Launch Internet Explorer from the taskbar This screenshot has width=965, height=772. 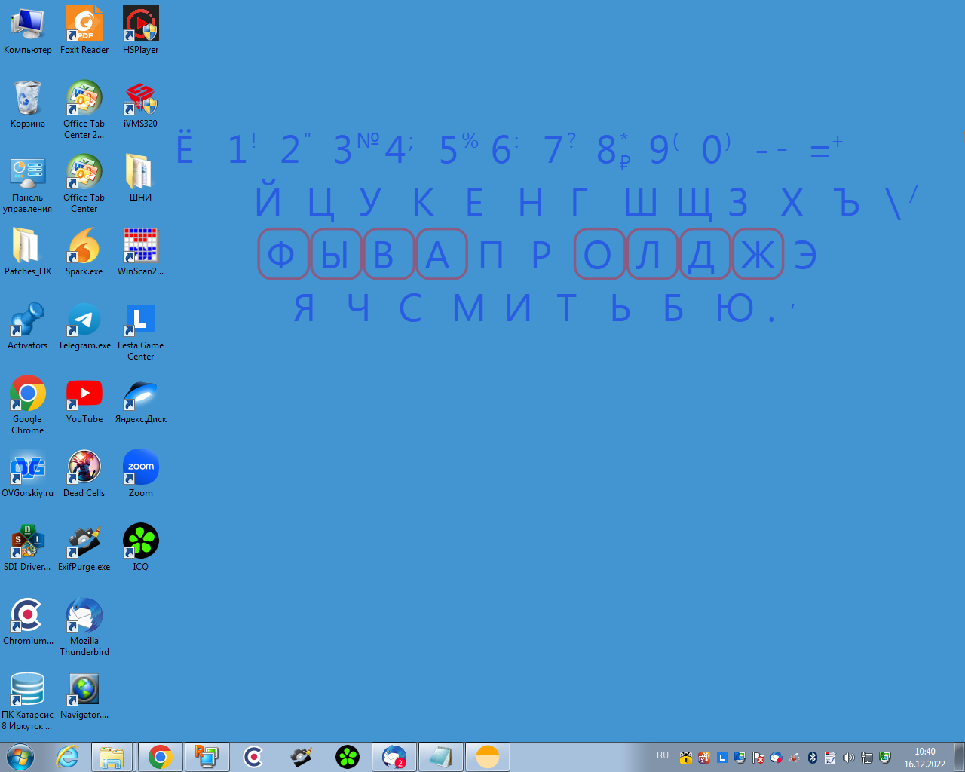click(68, 757)
